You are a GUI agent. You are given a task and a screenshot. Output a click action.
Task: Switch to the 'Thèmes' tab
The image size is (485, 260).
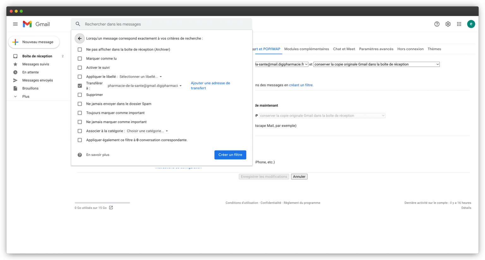click(x=434, y=49)
